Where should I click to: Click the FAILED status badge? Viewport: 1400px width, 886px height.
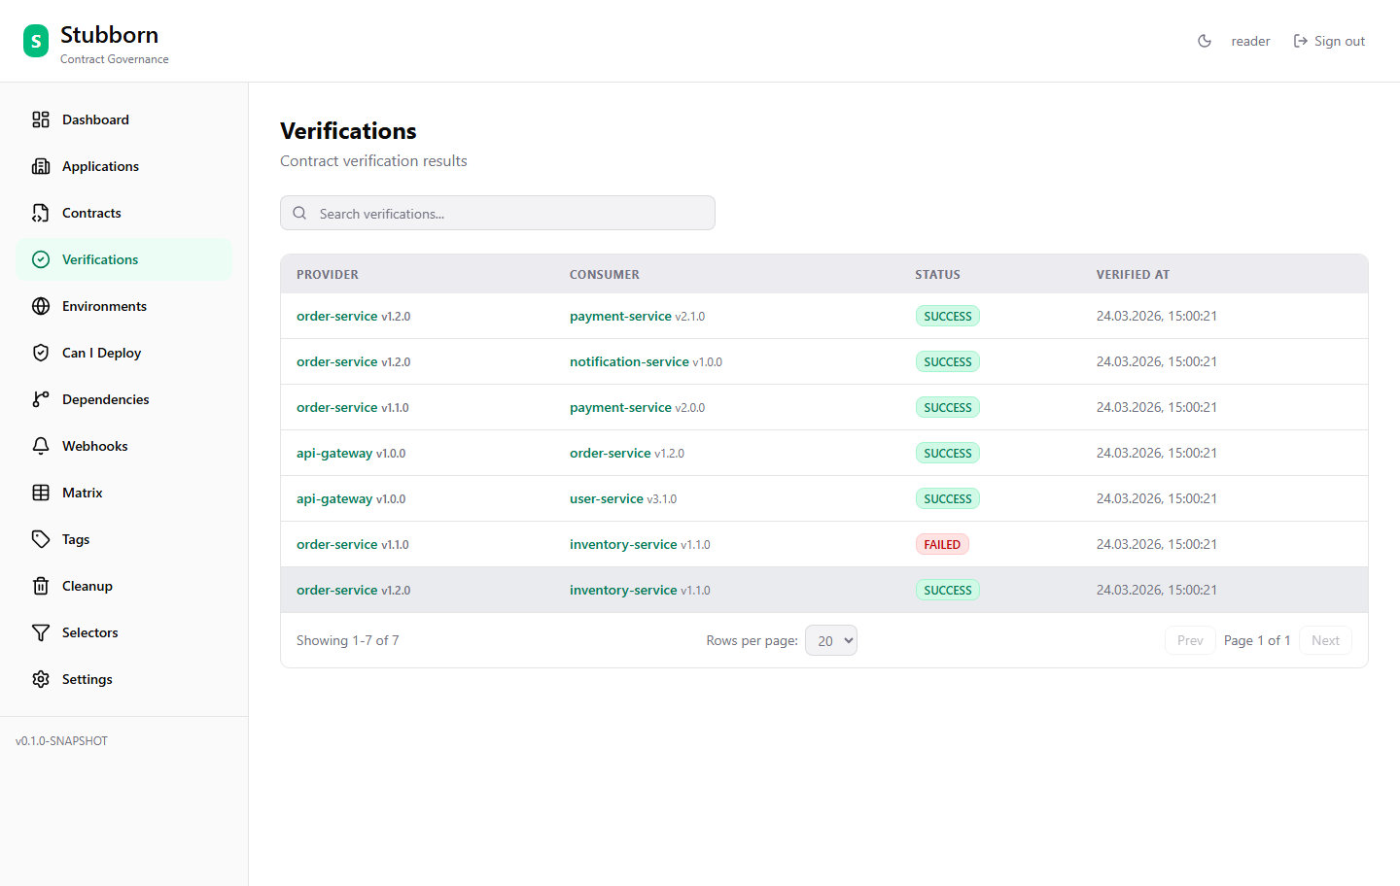click(941, 544)
